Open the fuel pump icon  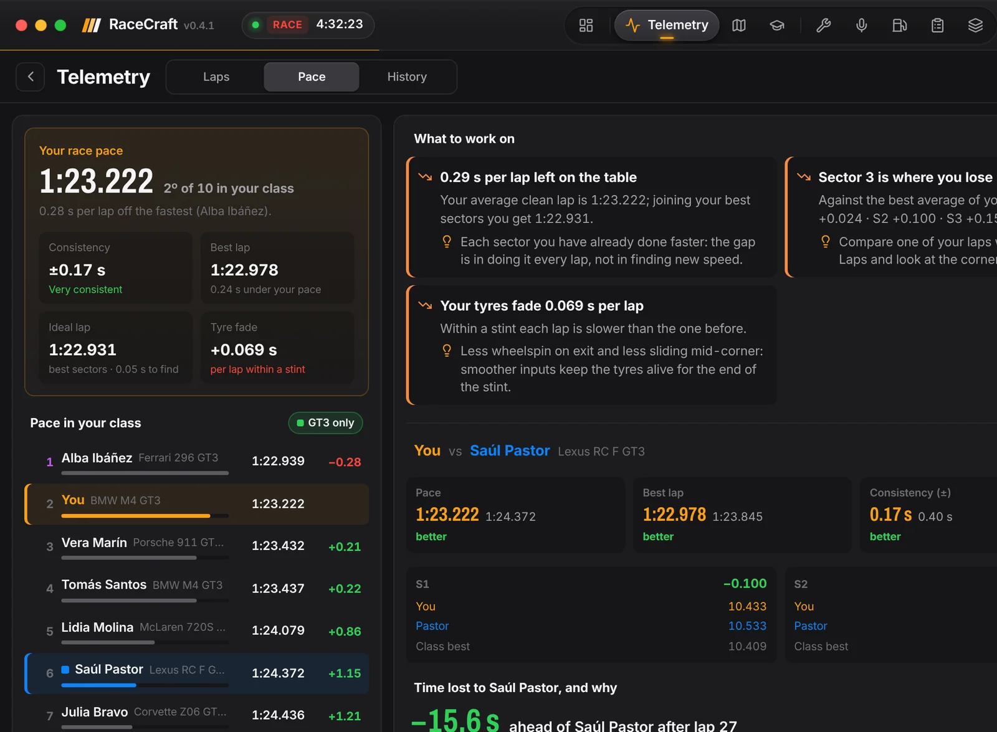click(x=900, y=26)
